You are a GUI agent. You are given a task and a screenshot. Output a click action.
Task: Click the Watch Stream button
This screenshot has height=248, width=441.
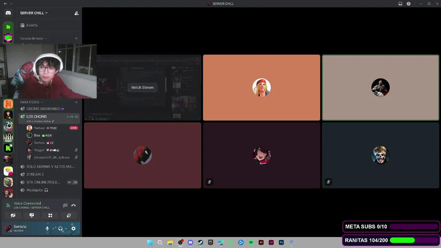coord(142,87)
